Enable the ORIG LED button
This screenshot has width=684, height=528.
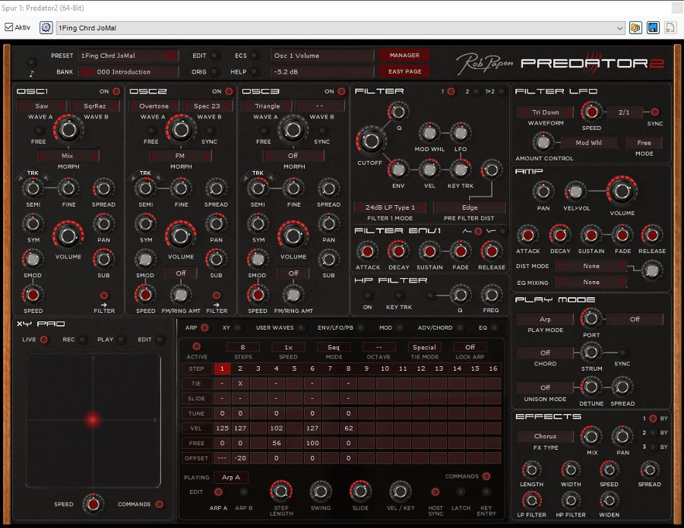214,71
